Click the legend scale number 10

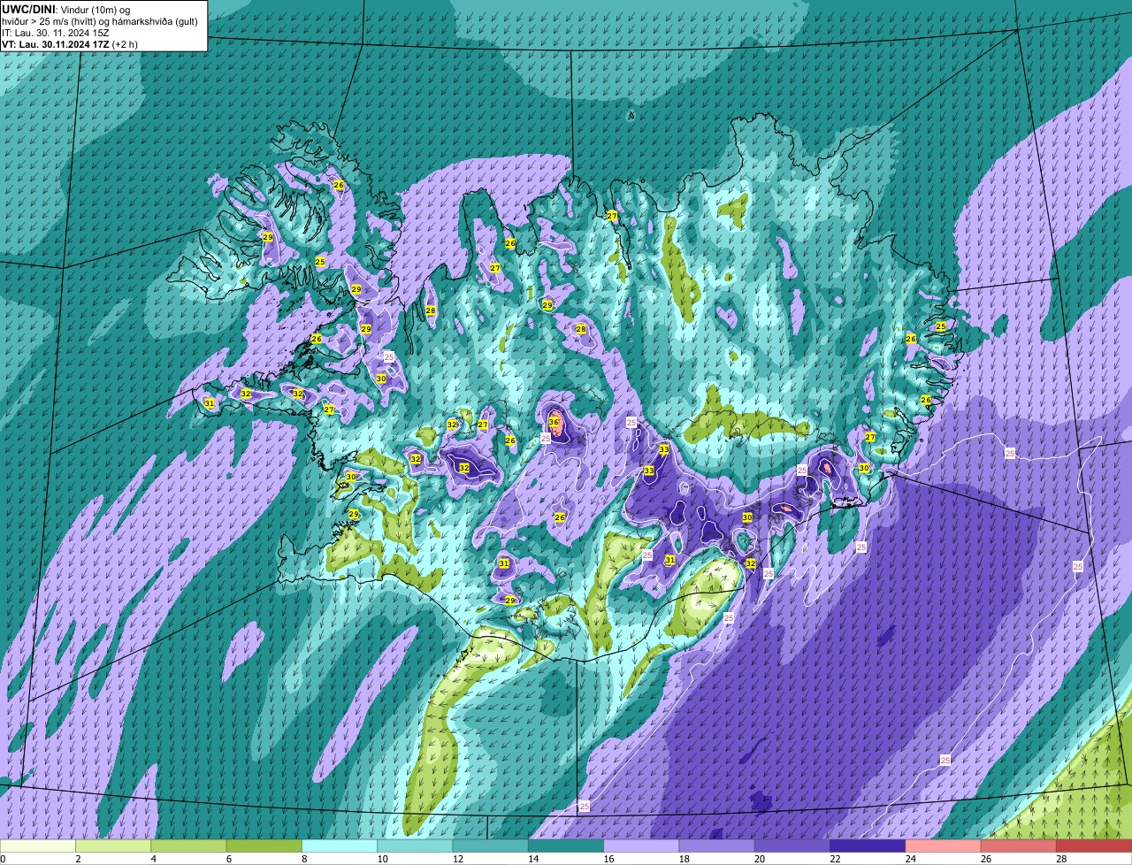pyautogui.click(x=381, y=859)
